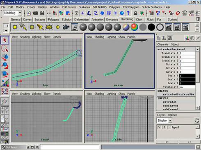Open Show menu in side viewport
The height and width of the screenshot is (150, 201).
click(x=122, y=94)
